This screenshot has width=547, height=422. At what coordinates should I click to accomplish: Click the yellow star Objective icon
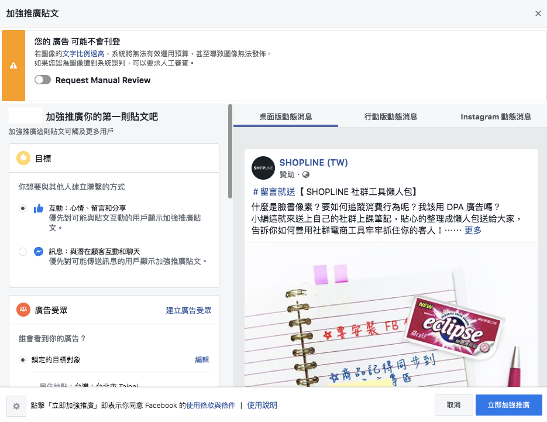(x=23, y=158)
